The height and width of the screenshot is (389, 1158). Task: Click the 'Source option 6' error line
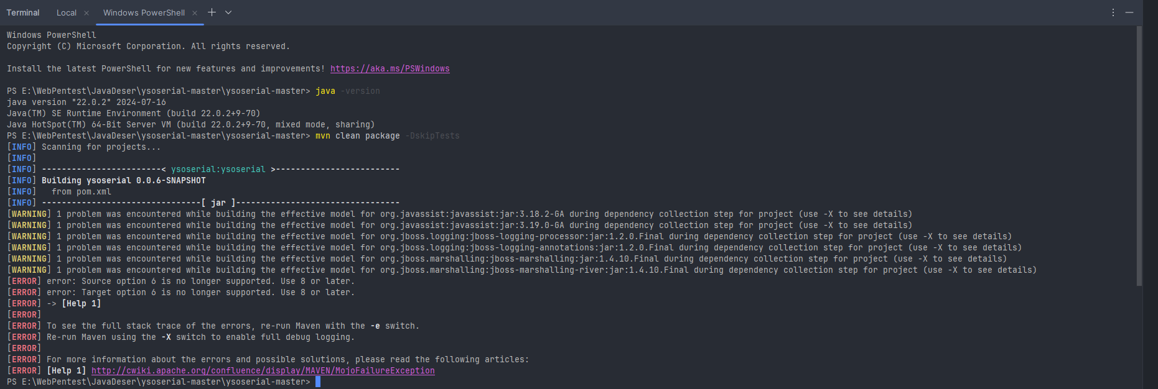tap(200, 281)
